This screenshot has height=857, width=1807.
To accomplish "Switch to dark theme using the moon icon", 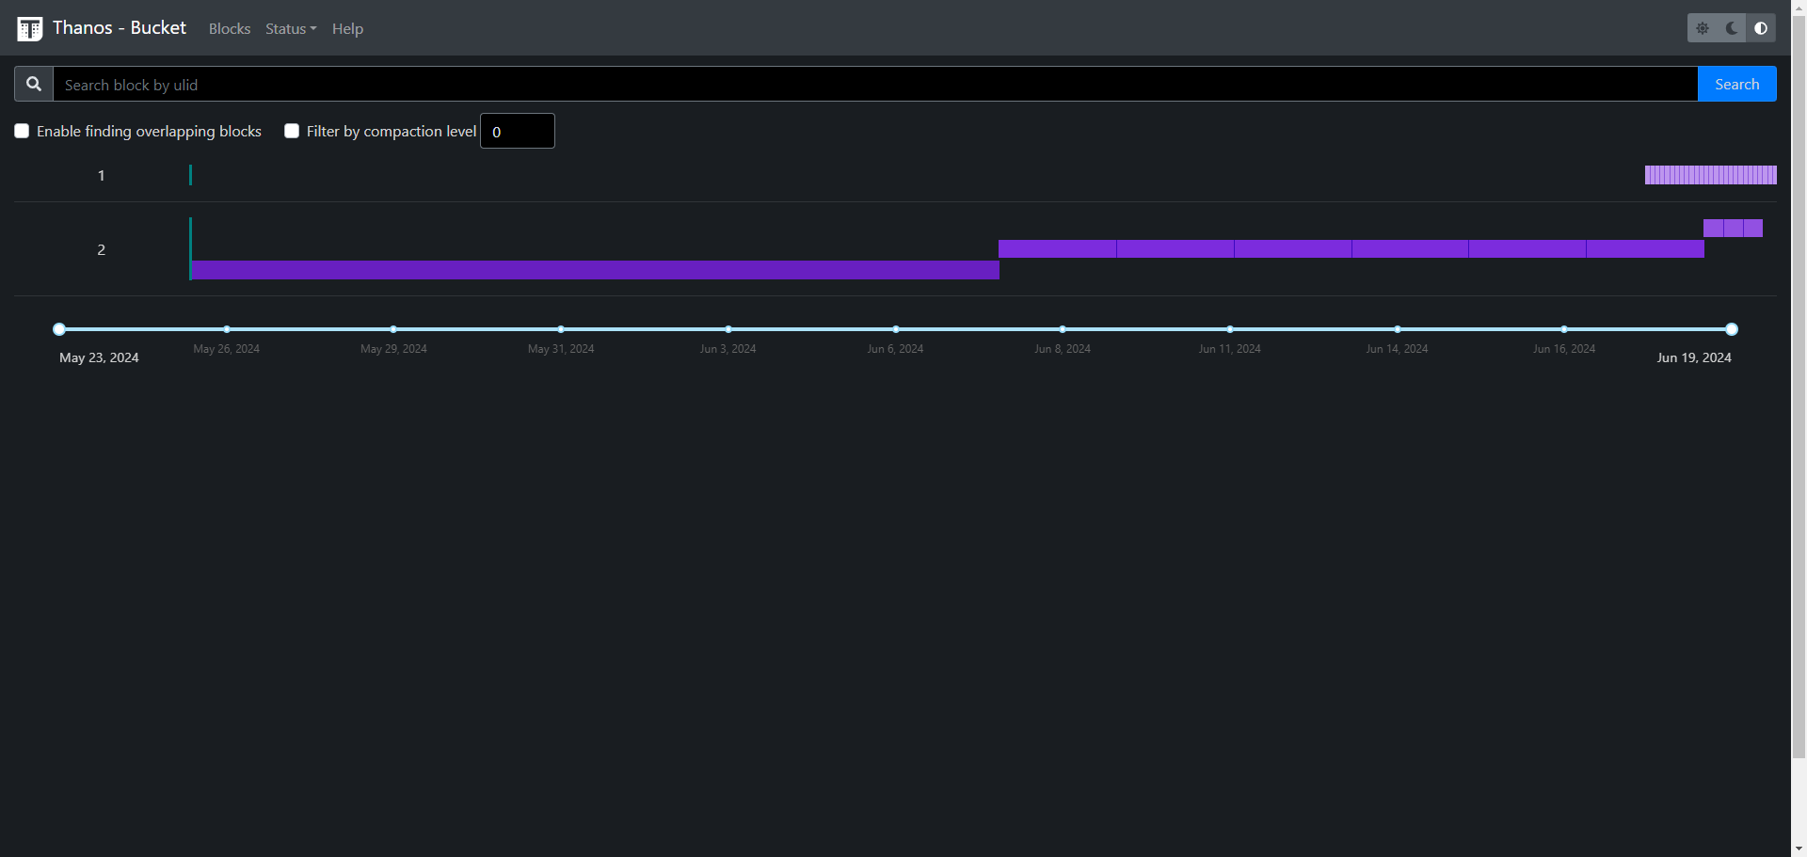I will (x=1732, y=28).
